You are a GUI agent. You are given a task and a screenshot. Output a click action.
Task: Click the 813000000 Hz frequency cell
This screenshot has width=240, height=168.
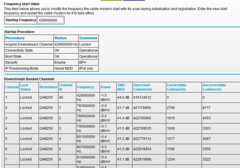88,159
